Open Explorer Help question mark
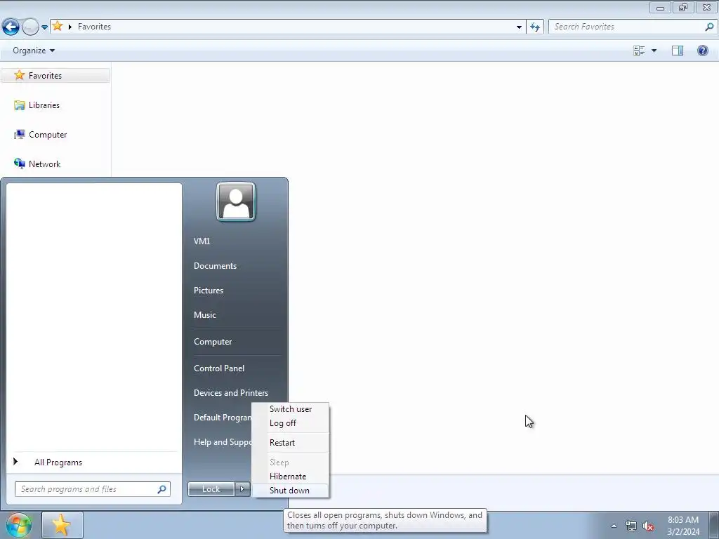The image size is (719, 539). click(x=702, y=51)
